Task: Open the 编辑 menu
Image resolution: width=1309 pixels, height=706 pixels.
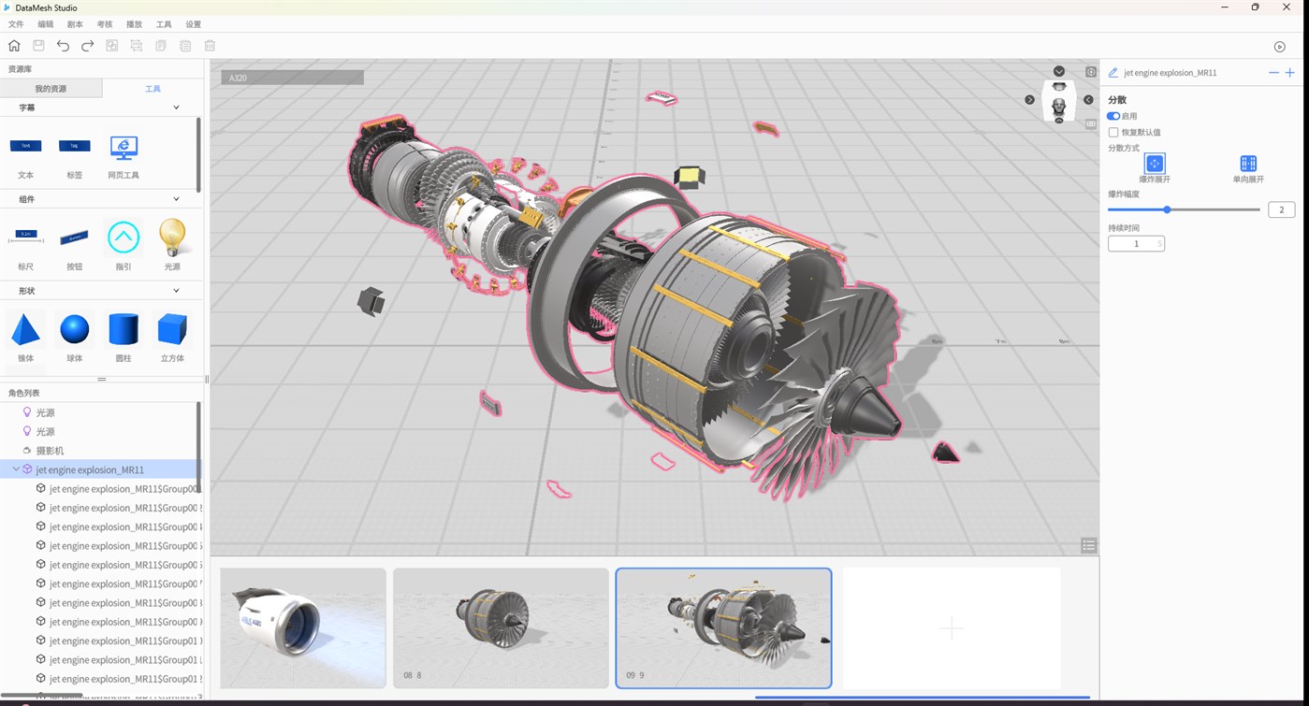Action: click(46, 24)
